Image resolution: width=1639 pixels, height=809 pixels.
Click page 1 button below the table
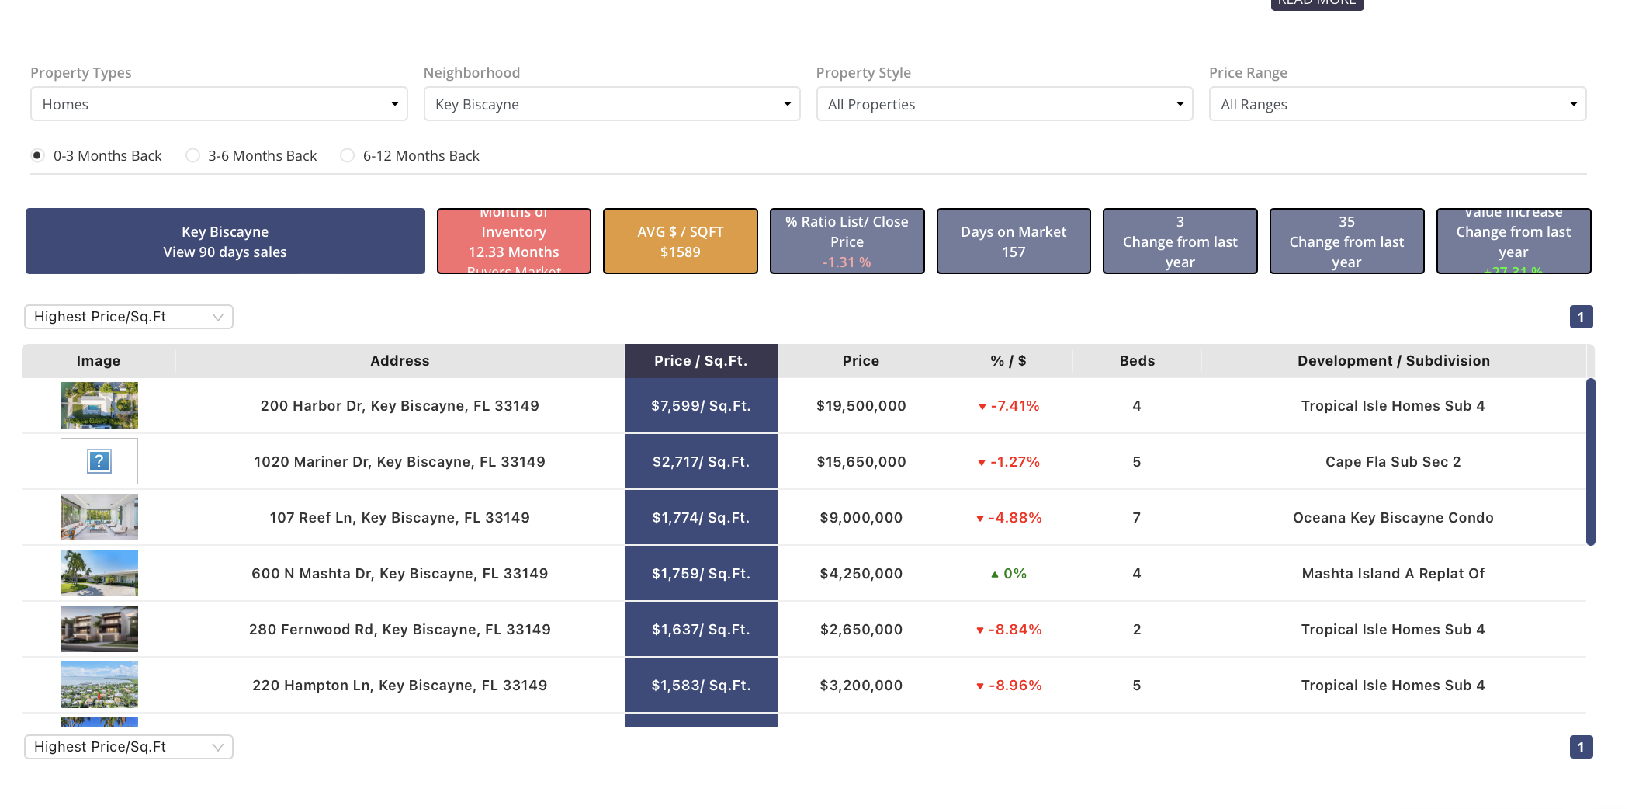pos(1581,747)
